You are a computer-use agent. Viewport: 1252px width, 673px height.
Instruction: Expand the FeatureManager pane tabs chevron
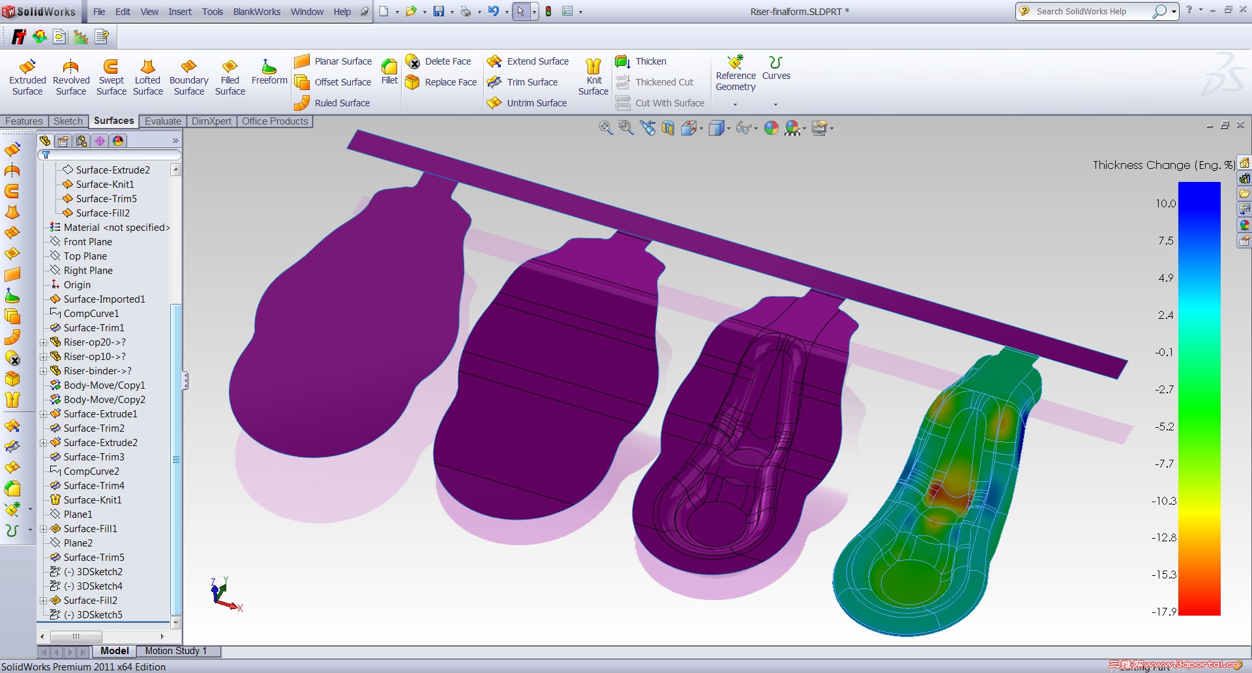click(175, 141)
